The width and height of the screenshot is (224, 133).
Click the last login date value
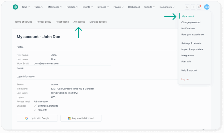click(64, 93)
